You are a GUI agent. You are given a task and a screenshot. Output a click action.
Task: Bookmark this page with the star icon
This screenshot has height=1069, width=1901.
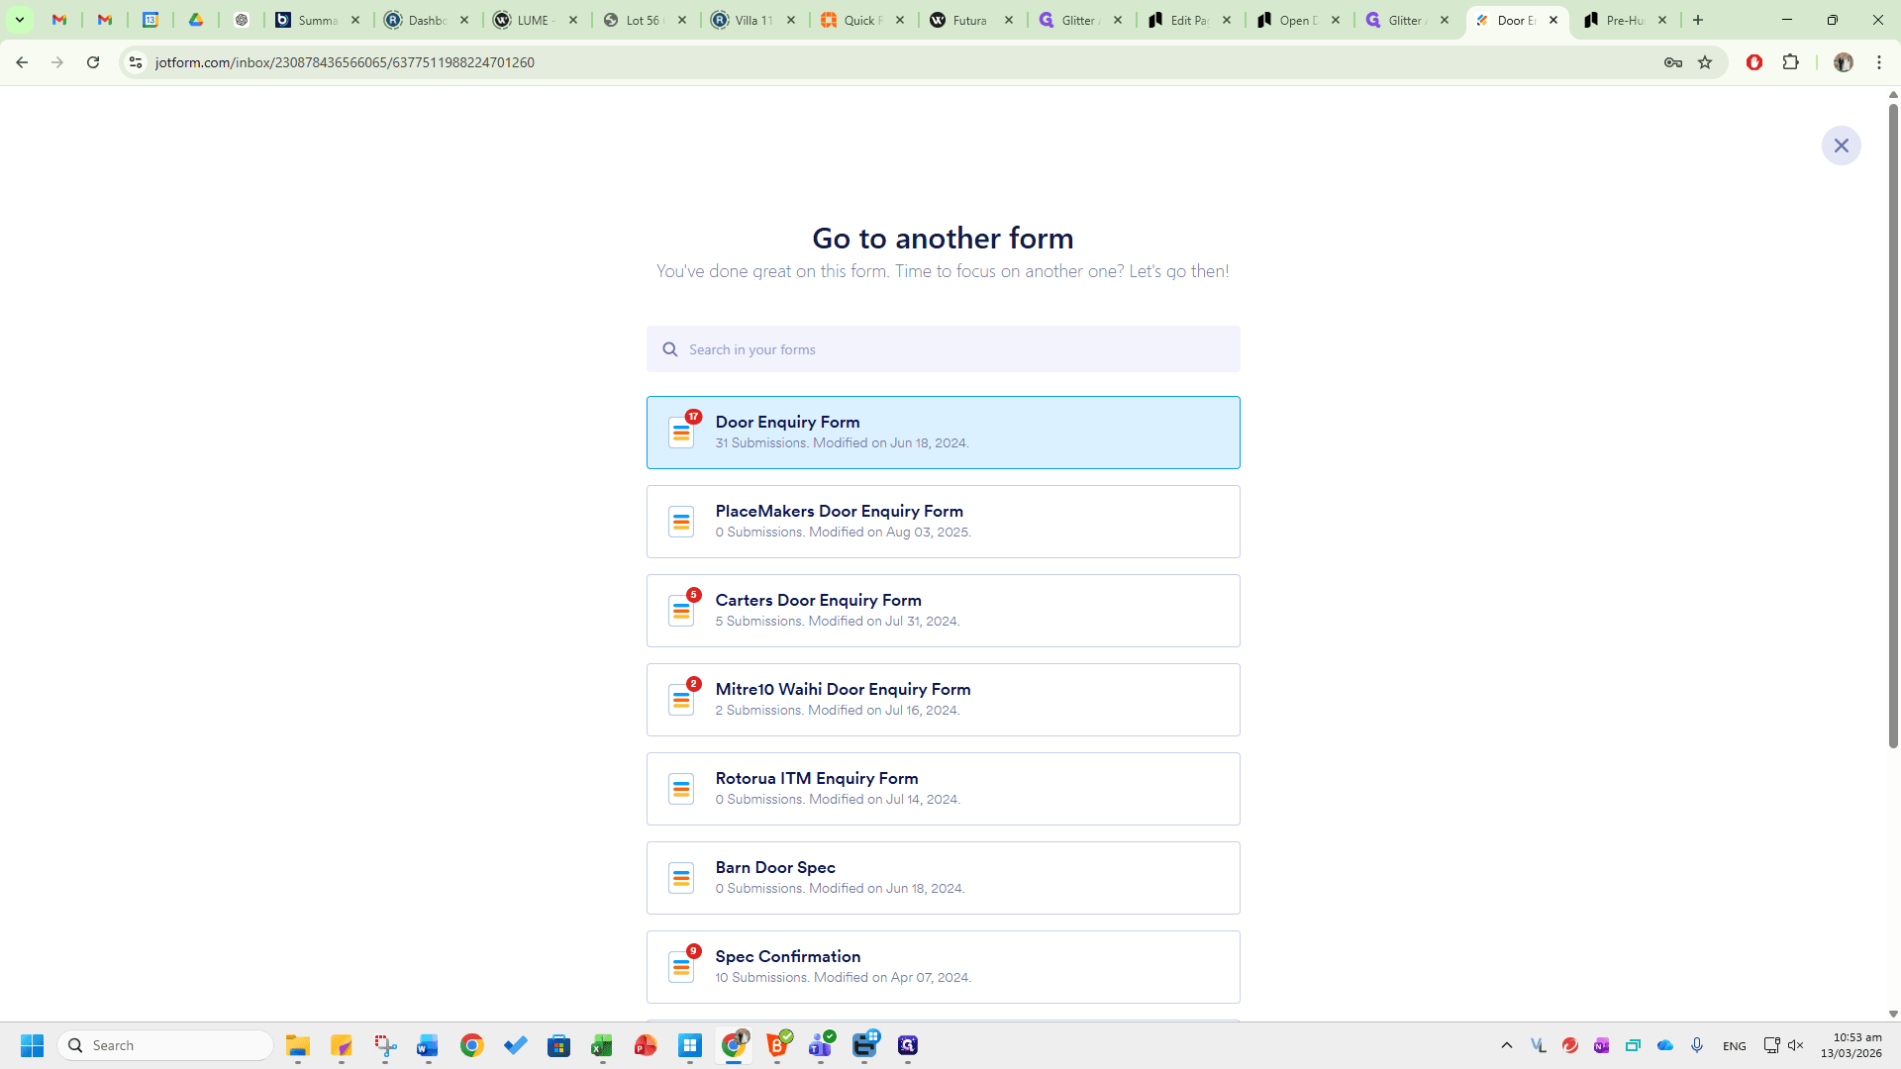pyautogui.click(x=1705, y=62)
